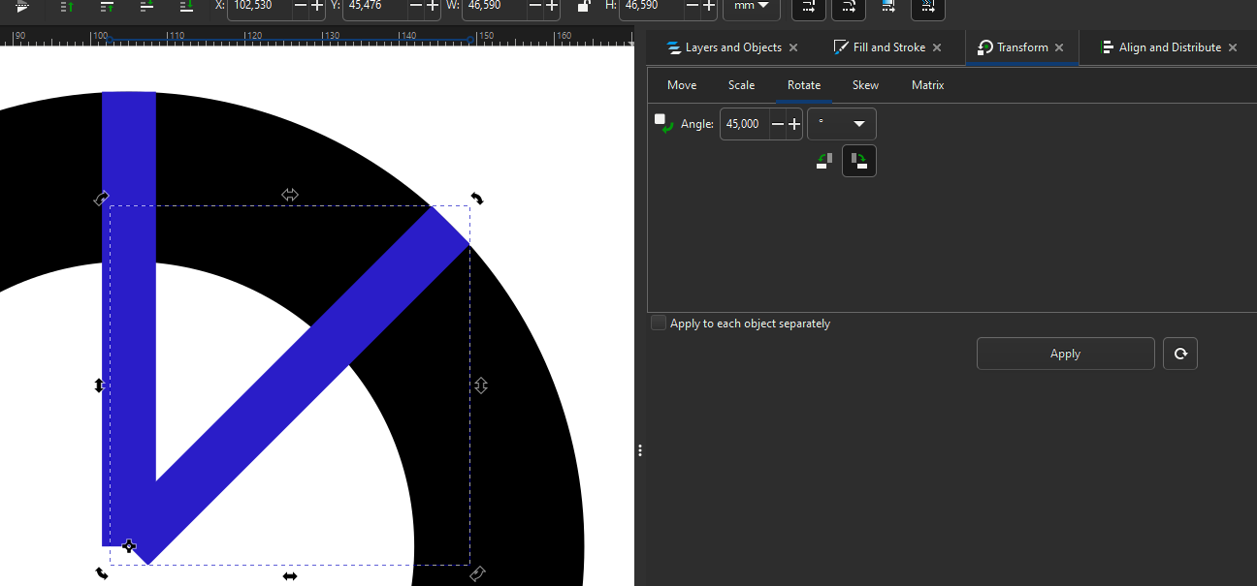Click the top-edge skew handle of selection
The image size is (1257, 586).
289,195
